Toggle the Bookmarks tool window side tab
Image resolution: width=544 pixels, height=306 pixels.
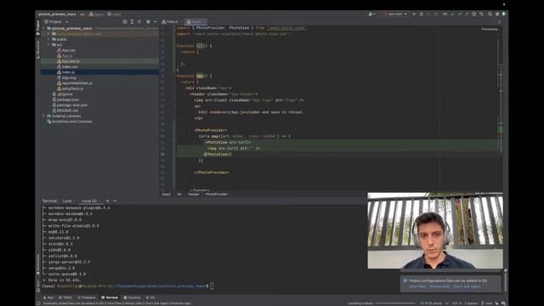coord(37,264)
